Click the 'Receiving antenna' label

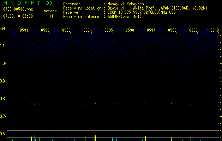(81, 17)
